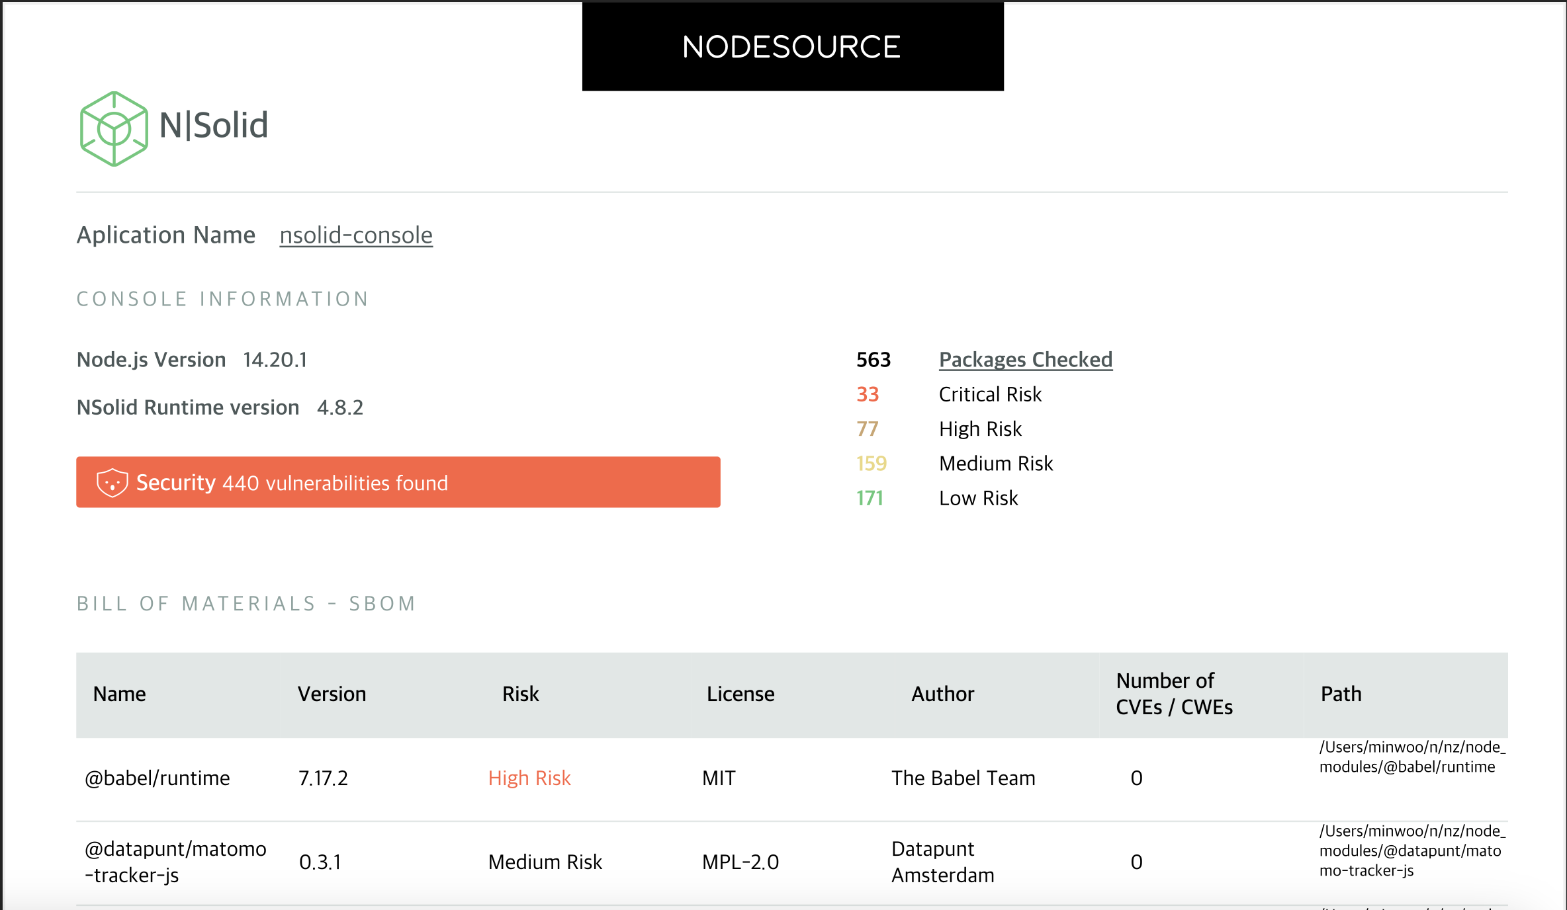Click the Name column header
The width and height of the screenshot is (1567, 910).
tap(120, 694)
